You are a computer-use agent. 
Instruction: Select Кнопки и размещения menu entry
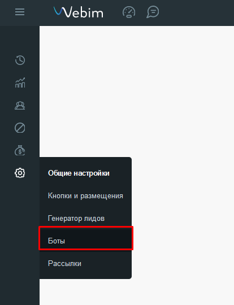pos(85,195)
